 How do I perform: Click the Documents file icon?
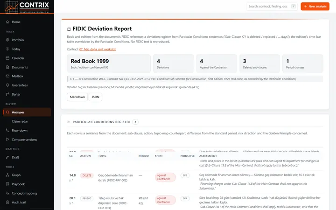7,67
